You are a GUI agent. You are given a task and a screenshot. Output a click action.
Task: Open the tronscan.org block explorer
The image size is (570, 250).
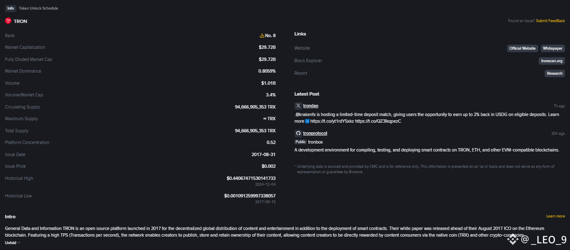point(552,61)
